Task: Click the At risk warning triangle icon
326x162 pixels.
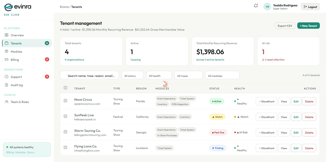Action: point(263,60)
